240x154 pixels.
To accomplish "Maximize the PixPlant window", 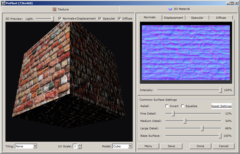I will click(232, 3).
